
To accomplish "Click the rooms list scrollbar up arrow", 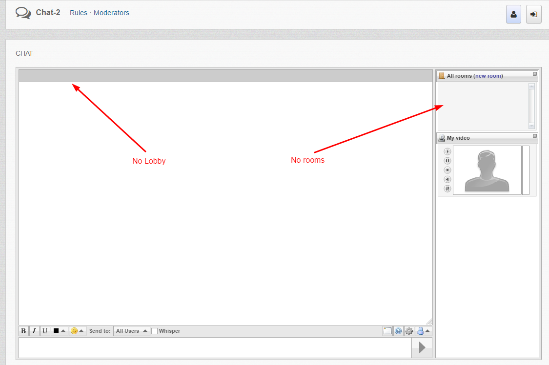I will click(531, 86).
